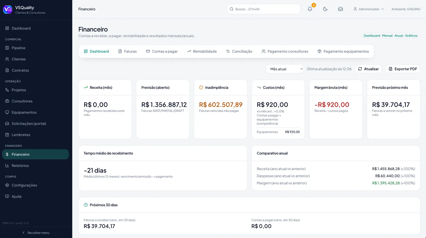Toggle dark mode moon icon
This screenshot has width=426, height=238.
325,9
